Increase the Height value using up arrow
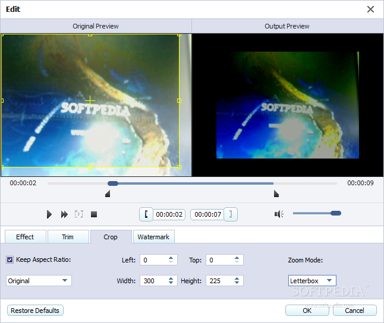The height and width of the screenshot is (323, 384). coord(237,278)
